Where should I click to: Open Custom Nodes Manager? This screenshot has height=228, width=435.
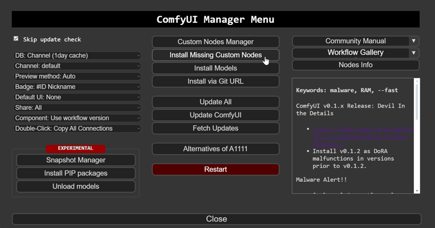215,42
